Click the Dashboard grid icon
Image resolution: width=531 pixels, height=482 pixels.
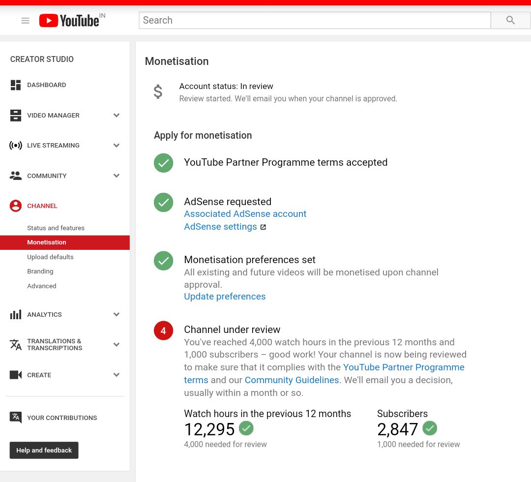16,85
